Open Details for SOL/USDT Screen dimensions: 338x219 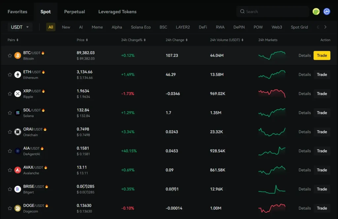tap(304, 112)
